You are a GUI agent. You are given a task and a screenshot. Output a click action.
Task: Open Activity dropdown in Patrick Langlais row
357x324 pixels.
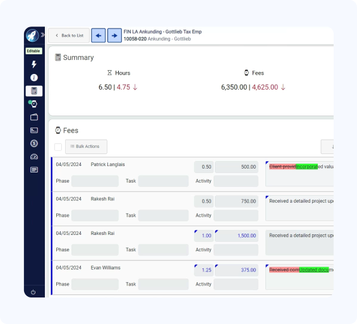click(x=236, y=181)
